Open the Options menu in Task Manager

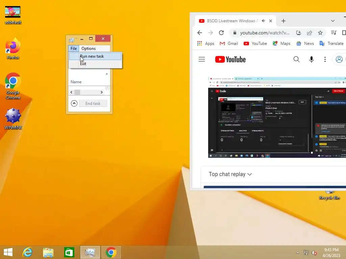(89, 49)
